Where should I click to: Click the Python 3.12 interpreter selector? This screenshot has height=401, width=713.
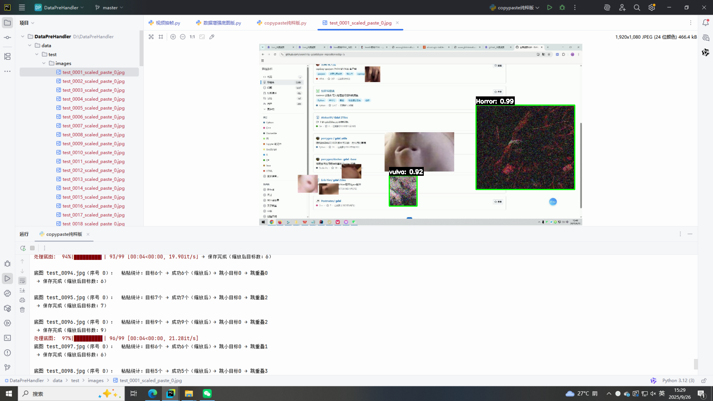(x=678, y=380)
